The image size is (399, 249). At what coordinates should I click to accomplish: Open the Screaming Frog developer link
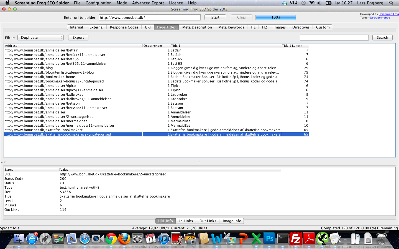[389, 14]
